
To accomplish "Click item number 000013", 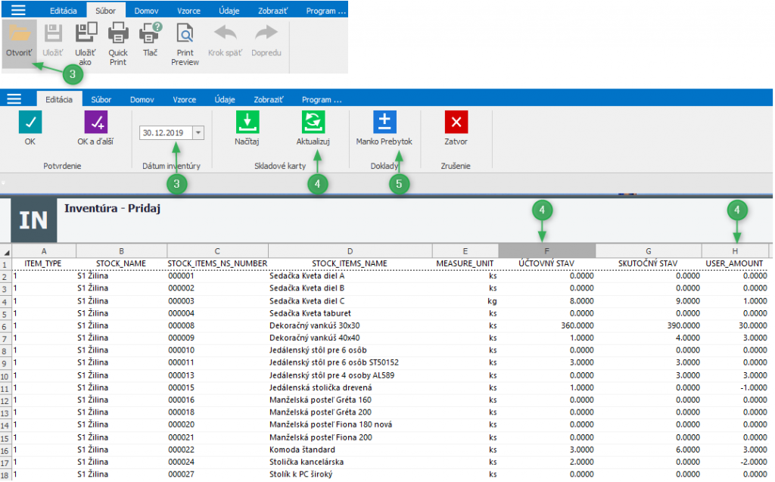I will click(181, 375).
